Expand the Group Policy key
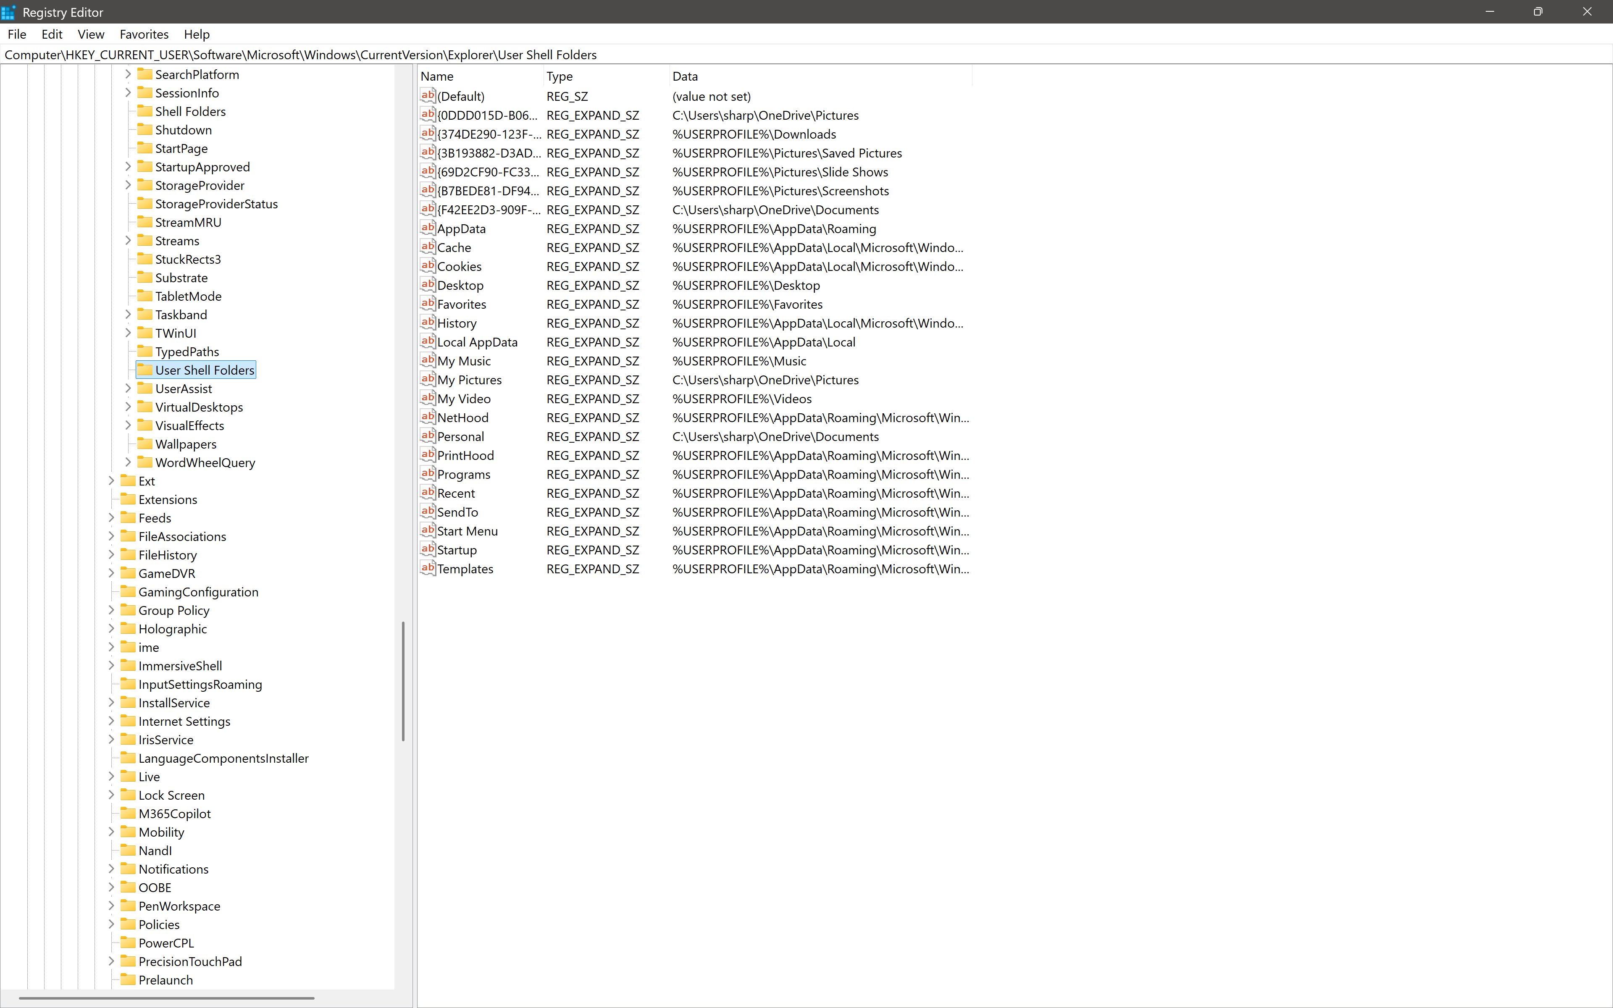 (x=111, y=610)
